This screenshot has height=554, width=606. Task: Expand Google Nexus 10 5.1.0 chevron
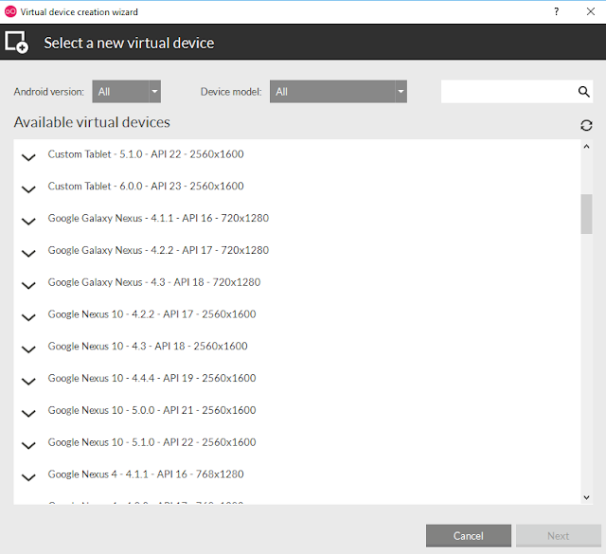coord(28,446)
